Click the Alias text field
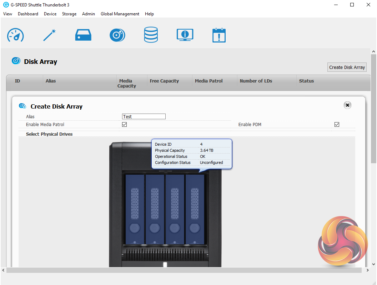This screenshot has height=285, width=377. point(144,116)
